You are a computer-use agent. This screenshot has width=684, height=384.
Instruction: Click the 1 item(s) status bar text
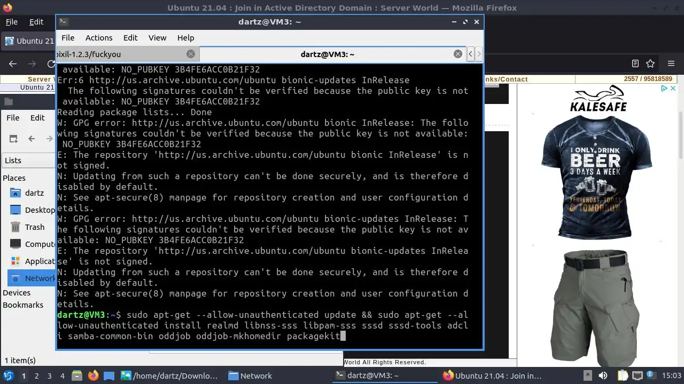point(20,361)
